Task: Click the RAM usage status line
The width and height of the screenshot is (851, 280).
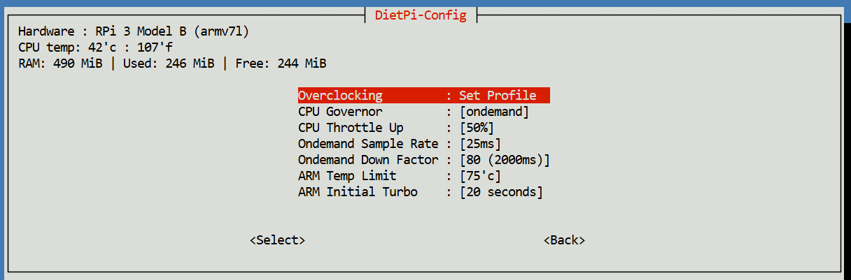Action: click(x=172, y=64)
